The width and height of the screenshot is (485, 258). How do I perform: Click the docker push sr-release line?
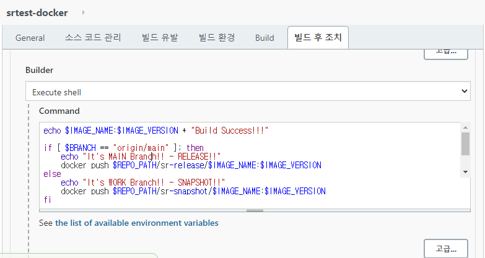pyautogui.click(x=191, y=165)
